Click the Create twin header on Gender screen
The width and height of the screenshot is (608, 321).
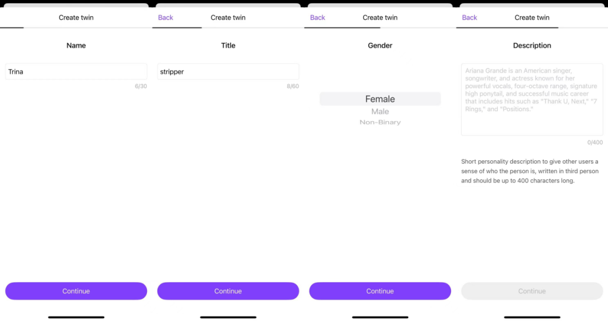pyautogui.click(x=380, y=17)
